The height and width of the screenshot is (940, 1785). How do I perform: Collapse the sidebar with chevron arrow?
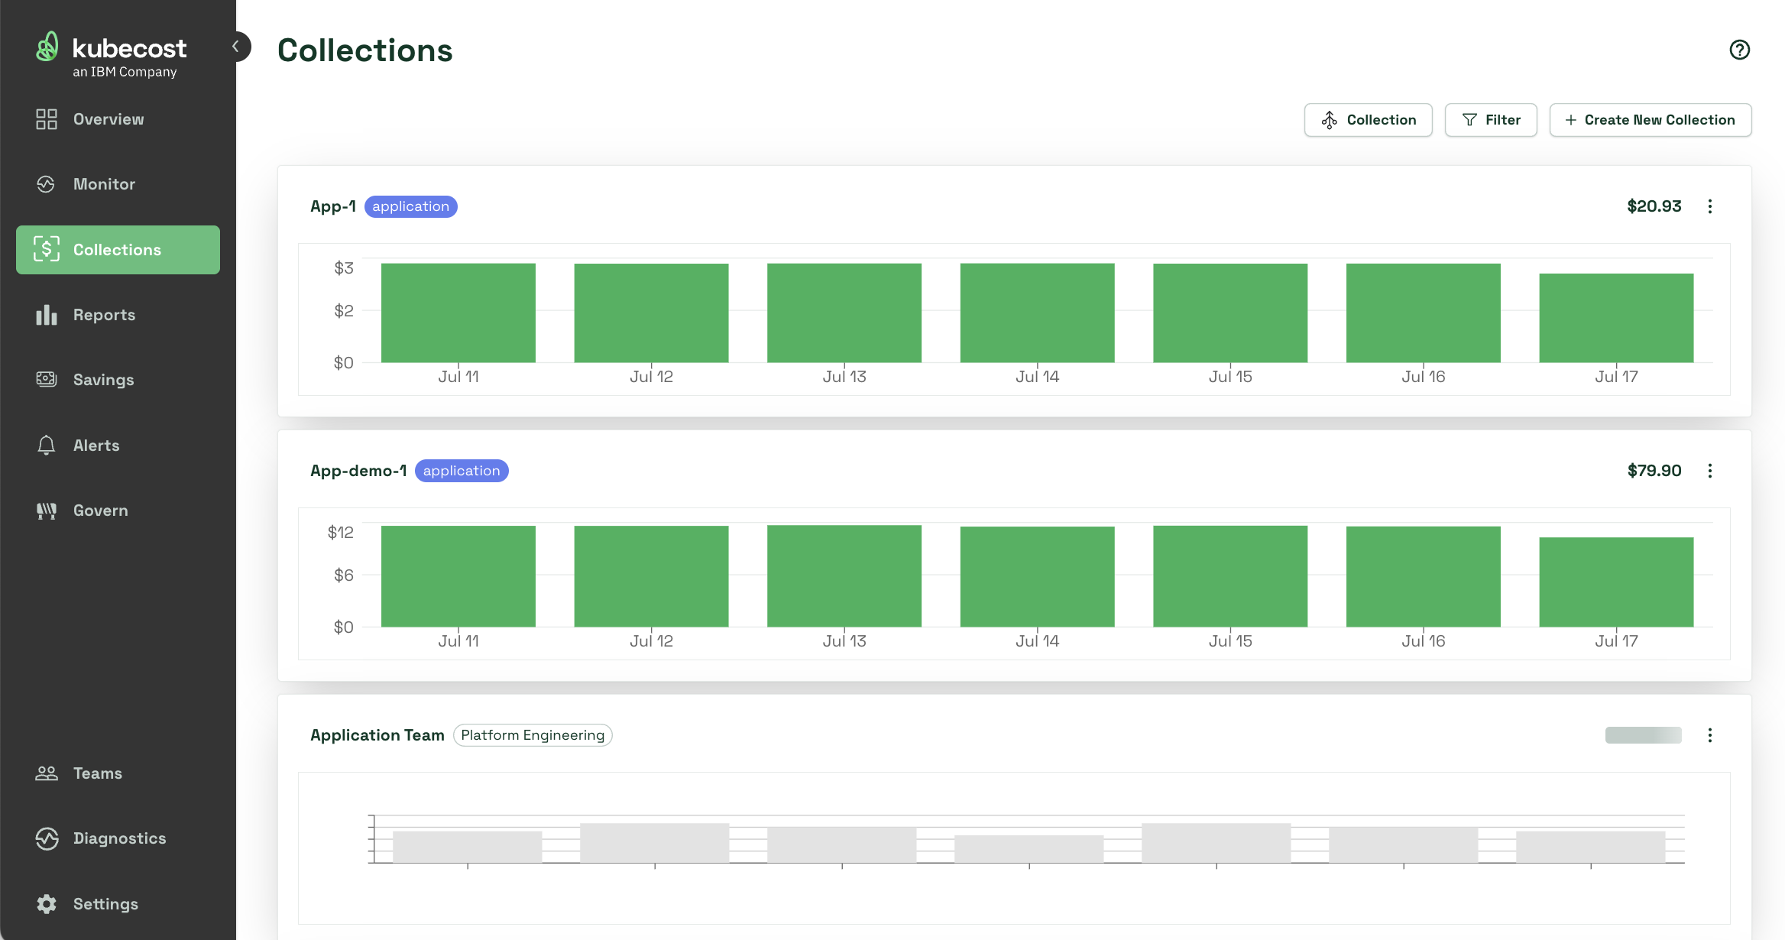(236, 47)
